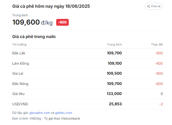Screen dimensions: 172x125
Task: Open the giatieu.com link
Action: coord(64,113)
